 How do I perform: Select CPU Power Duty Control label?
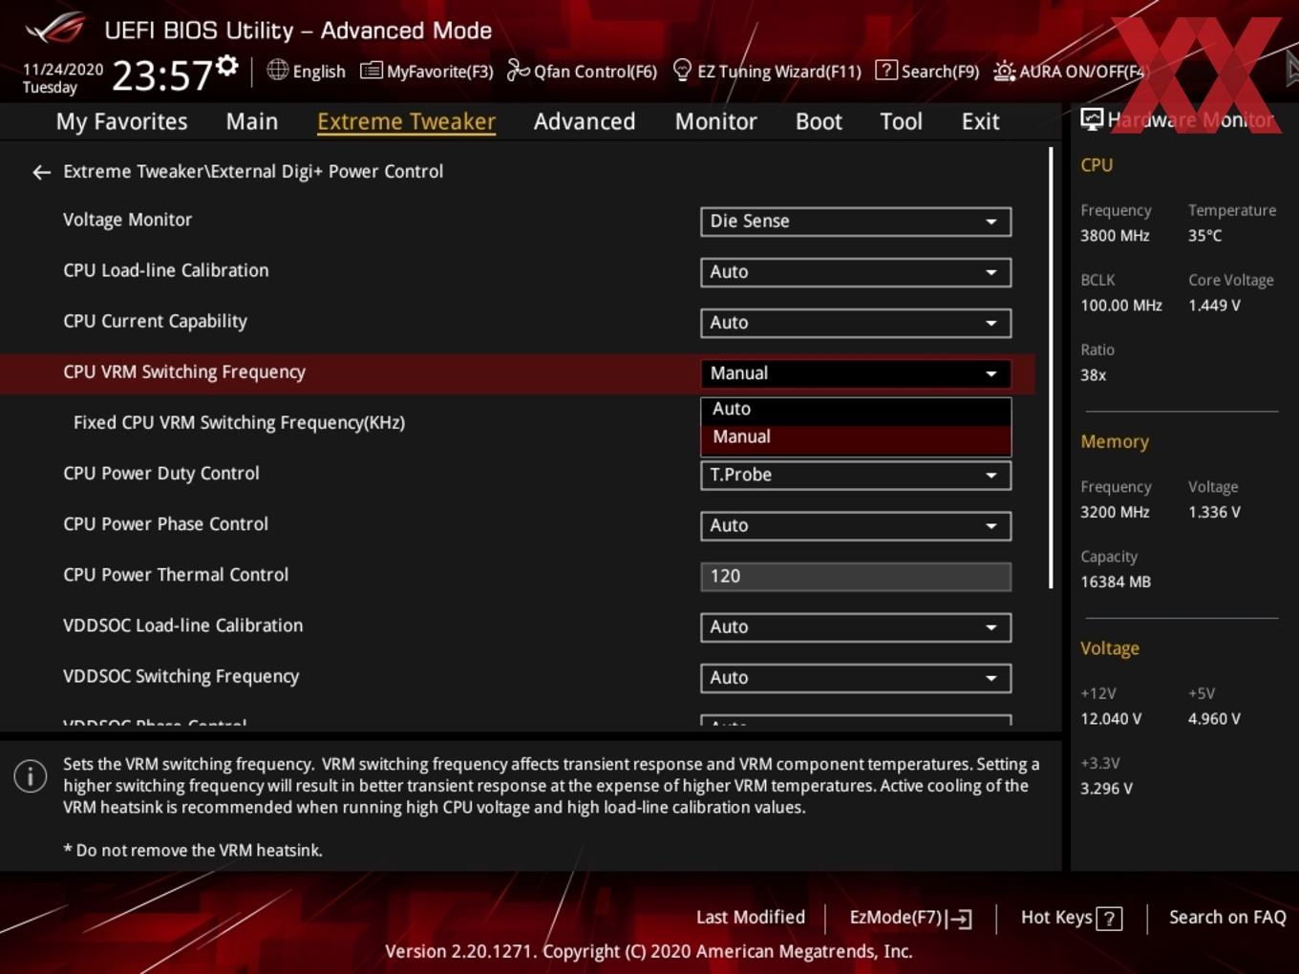click(x=161, y=474)
